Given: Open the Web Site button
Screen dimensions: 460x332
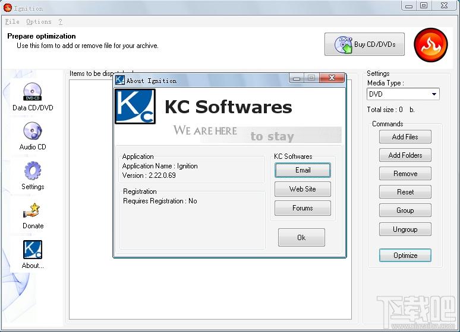Looking at the screenshot, I should (x=303, y=189).
